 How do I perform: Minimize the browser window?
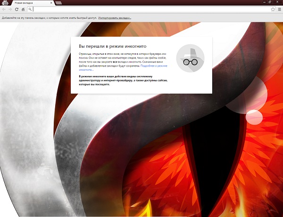pyautogui.click(x=265, y=2)
